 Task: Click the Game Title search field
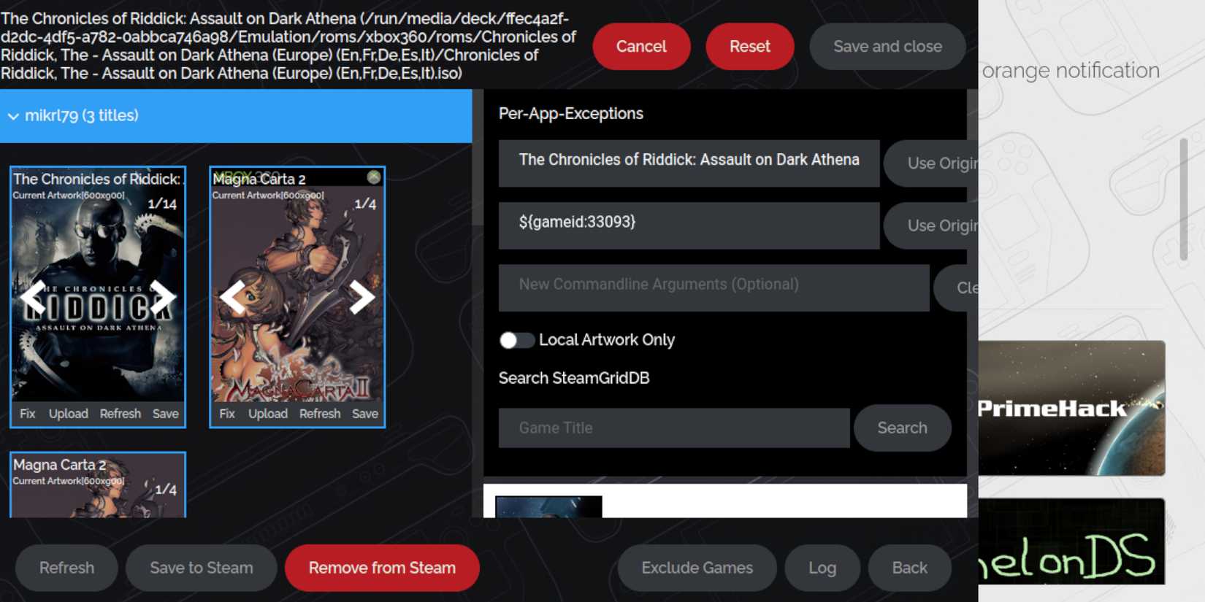pyautogui.click(x=674, y=428)
